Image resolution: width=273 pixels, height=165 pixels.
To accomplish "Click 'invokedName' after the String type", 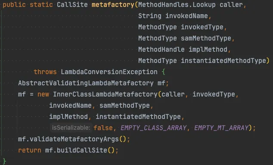I will (x=186, y=16).
